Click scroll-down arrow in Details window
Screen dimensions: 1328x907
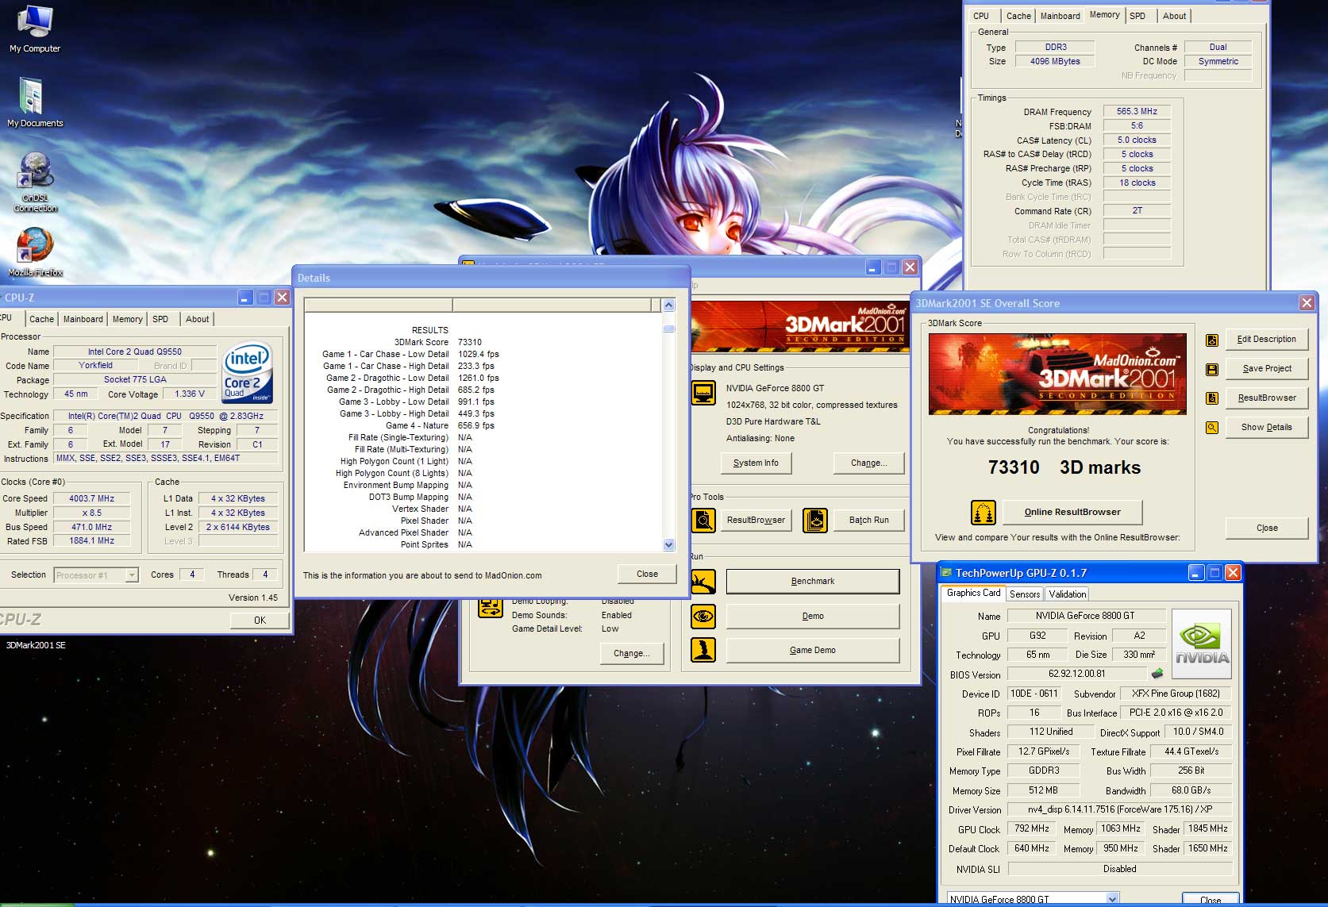[668, 544]
